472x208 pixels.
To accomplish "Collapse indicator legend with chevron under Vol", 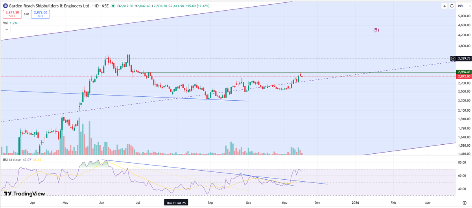I will pos(6,29).
